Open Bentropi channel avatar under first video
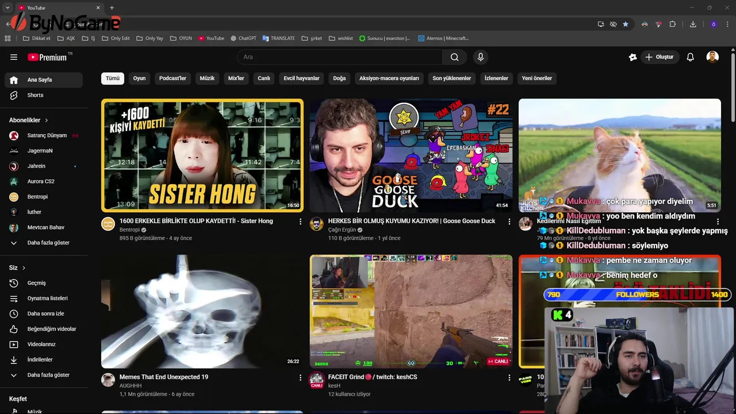This screenshot has width=736, height=414. pos(108,224)
